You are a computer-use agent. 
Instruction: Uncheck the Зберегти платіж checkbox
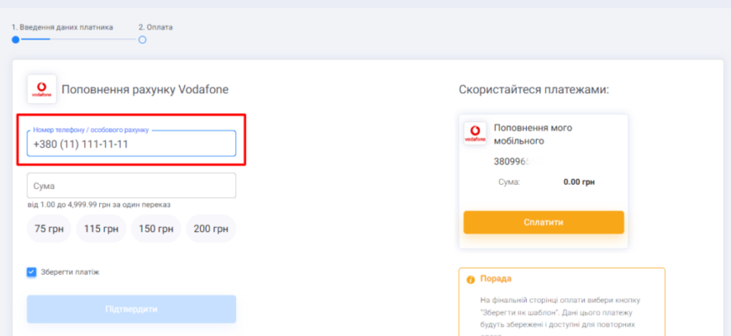(x=32, y=272)
